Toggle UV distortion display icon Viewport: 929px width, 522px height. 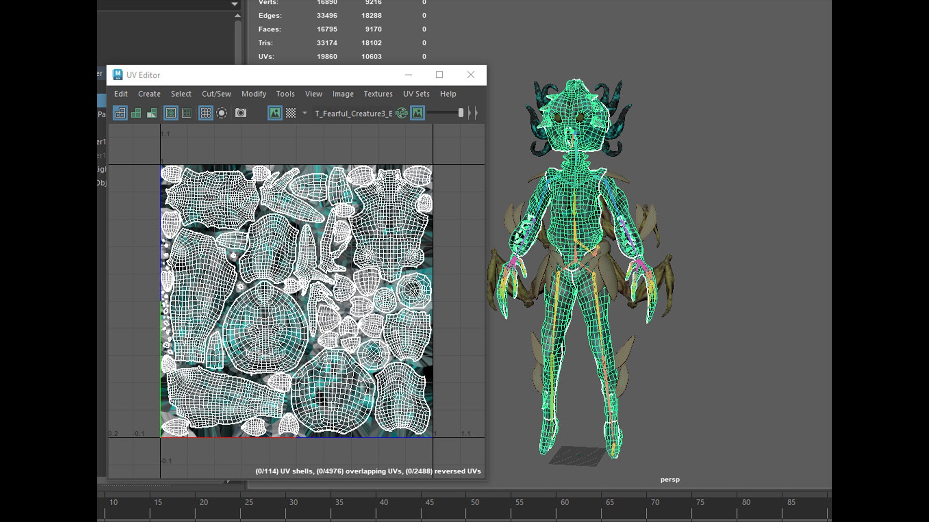pyautogui.click(x=152, y=113)
